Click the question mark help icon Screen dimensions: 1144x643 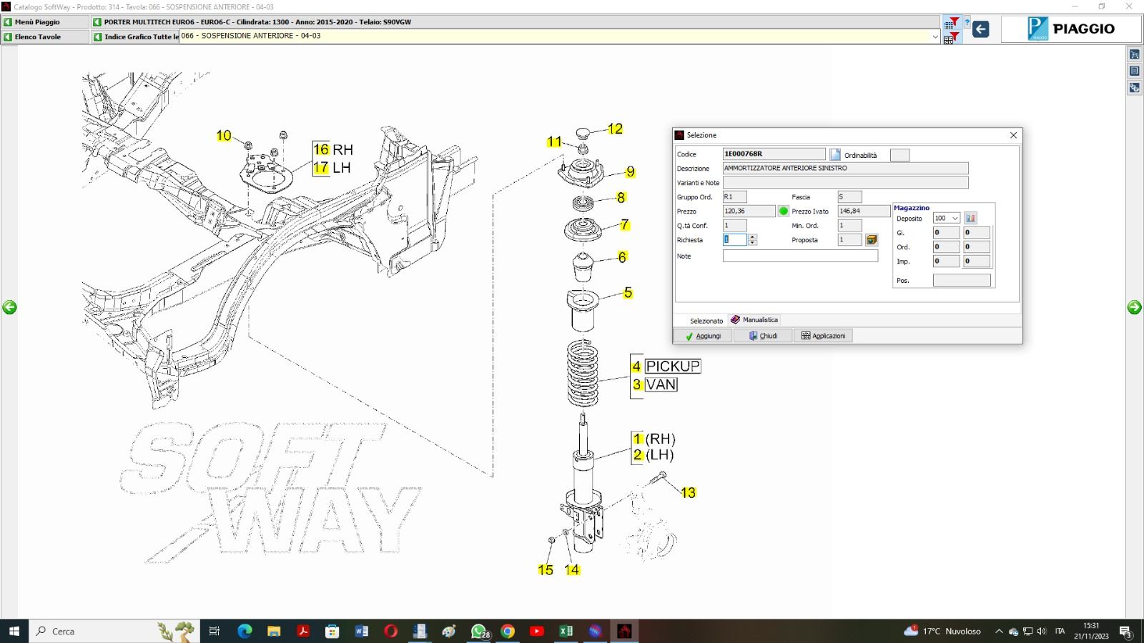point(967,22)
